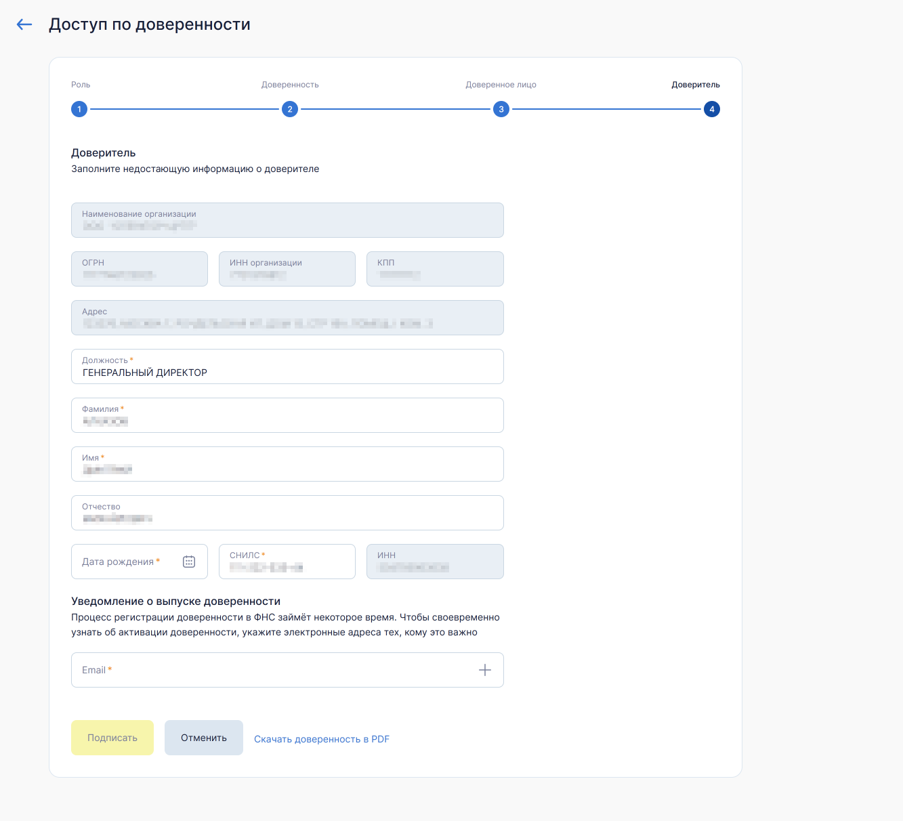903x821 pixels.
Task: Click the Уведомление о выпуске доверенности heading
Action: click(x=176, y=601)
